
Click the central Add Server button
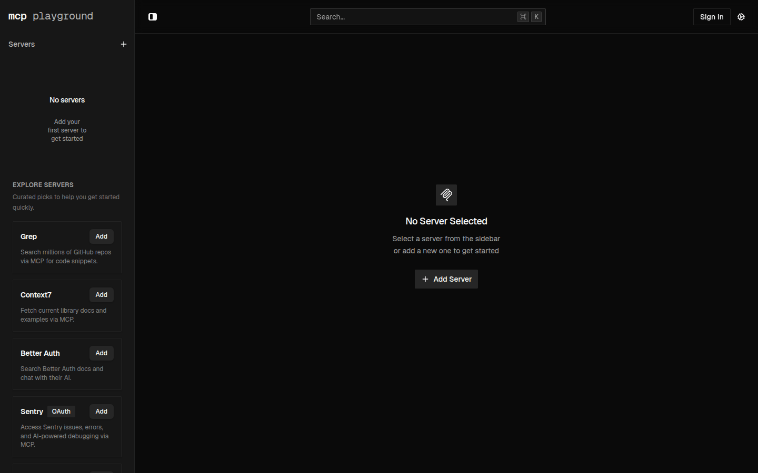pos(446,279)
